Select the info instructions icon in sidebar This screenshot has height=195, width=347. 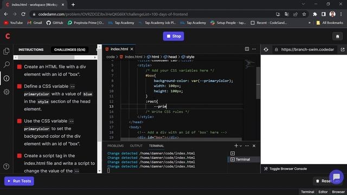7,78
